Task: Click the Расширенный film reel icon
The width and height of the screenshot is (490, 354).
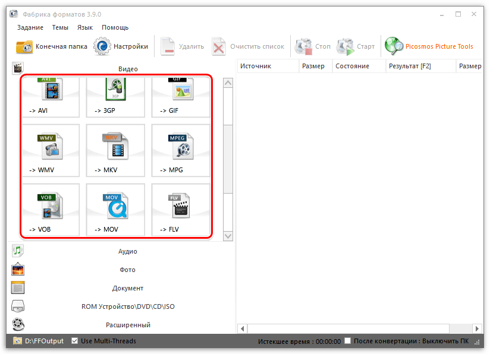Action: [18, 324]
